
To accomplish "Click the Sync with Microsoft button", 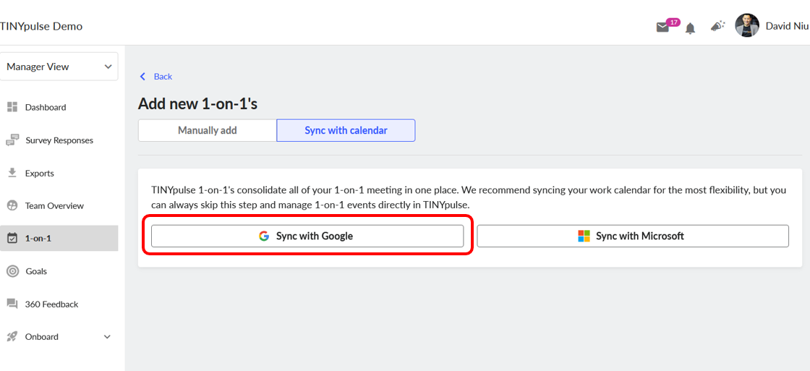I will [x=633, y=236].
